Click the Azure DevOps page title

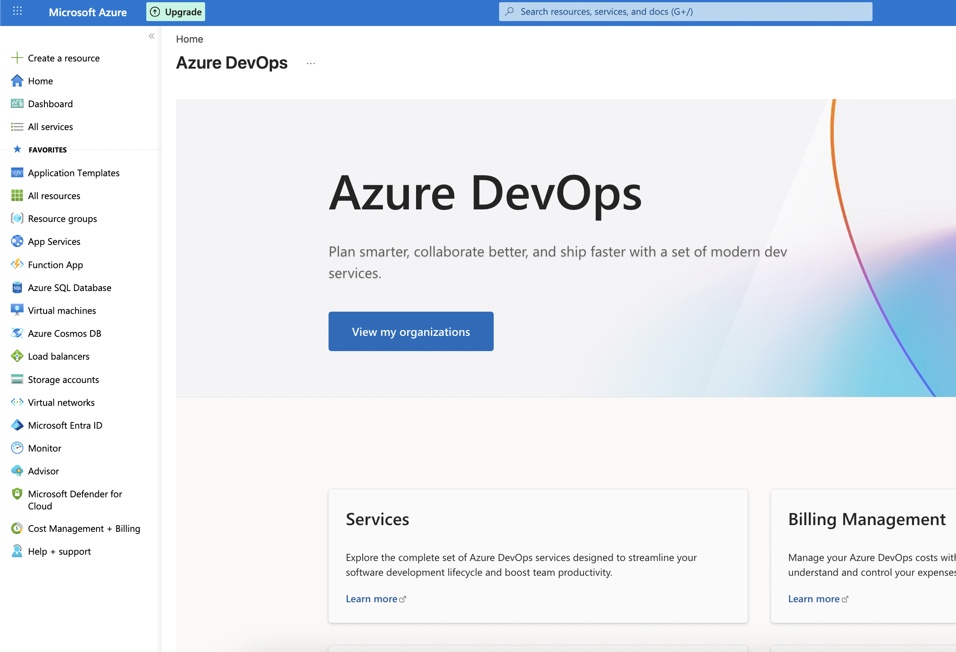pyautogui.click(x=232, y=63)
